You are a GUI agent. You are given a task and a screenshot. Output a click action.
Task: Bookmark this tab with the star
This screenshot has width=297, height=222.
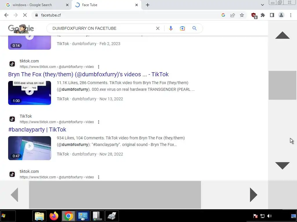tap(242, 15)
